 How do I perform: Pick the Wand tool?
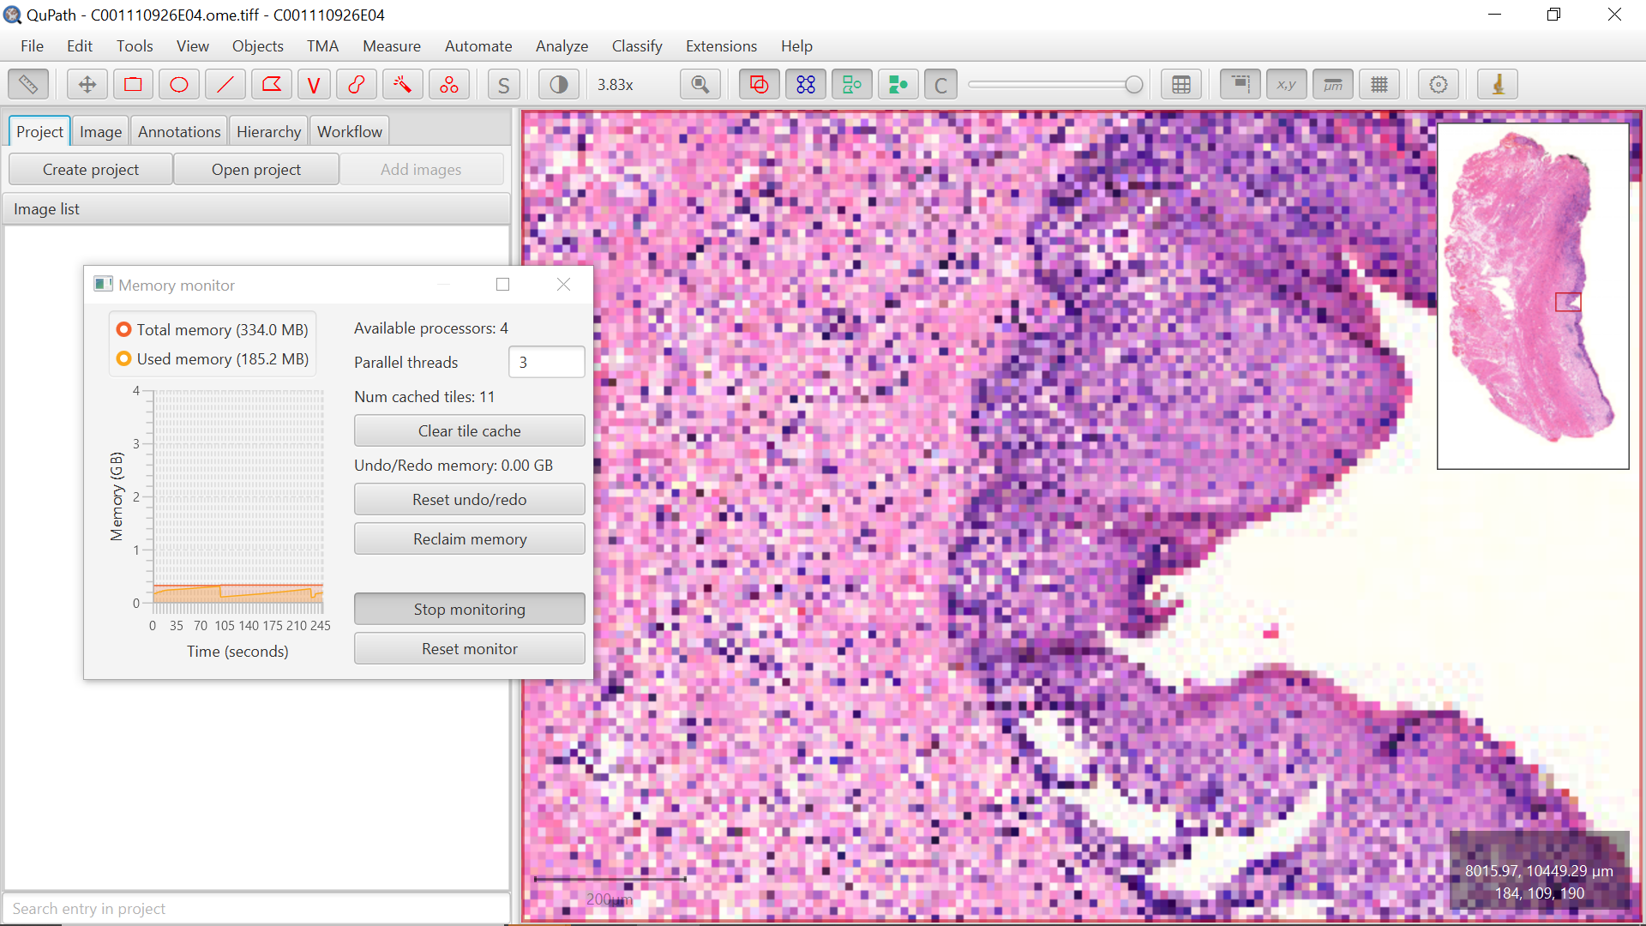pyautogui.click(x=402, y=84)
